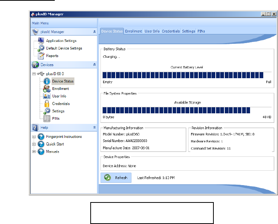
Task: Click the Quick Start help icon
Action: pos(41,144)
